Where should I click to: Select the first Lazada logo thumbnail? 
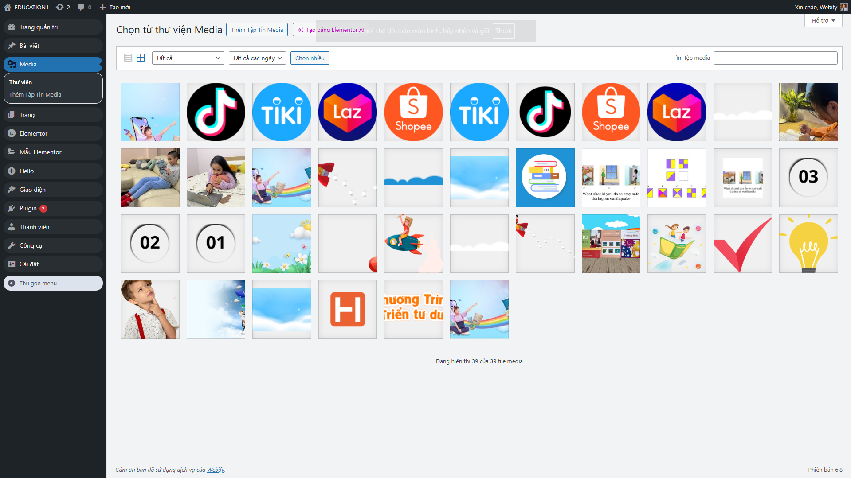tap(348, 112)
